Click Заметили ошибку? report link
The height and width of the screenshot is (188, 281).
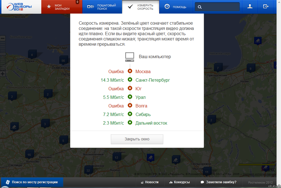pyautogui.click(x=218, y=182)
